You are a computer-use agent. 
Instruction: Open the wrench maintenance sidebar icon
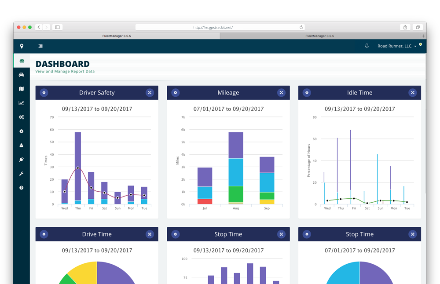(21, 174)
